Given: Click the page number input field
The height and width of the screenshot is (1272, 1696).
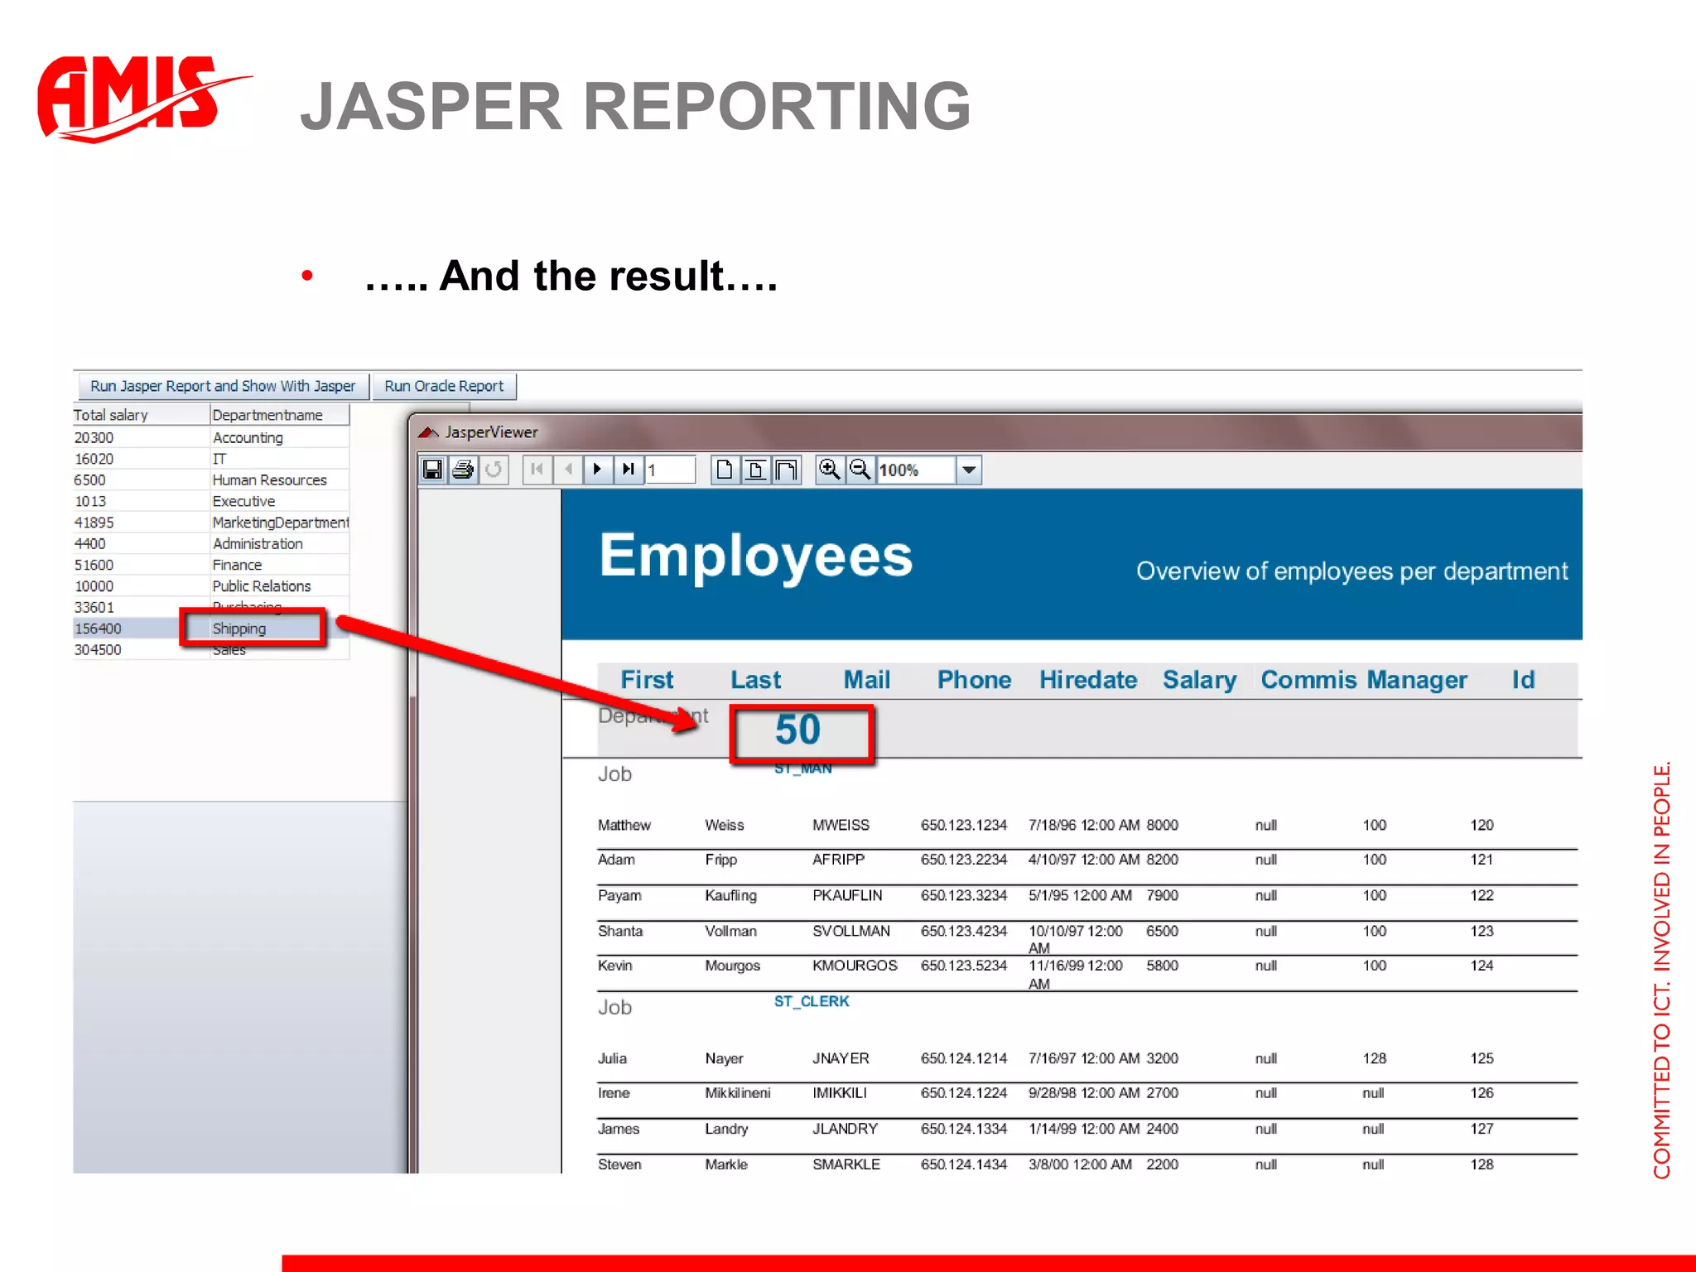Looking at the screenshot, I should click(670, 470).
